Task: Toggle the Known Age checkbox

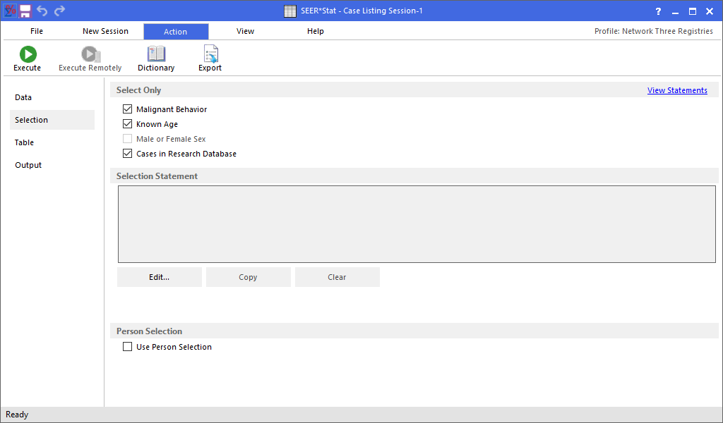Action: [128, 124]
